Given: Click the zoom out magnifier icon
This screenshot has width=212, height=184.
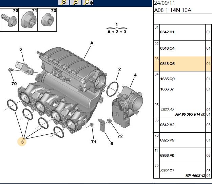Looking at the screenshot, I should click(x=76, y=2).
